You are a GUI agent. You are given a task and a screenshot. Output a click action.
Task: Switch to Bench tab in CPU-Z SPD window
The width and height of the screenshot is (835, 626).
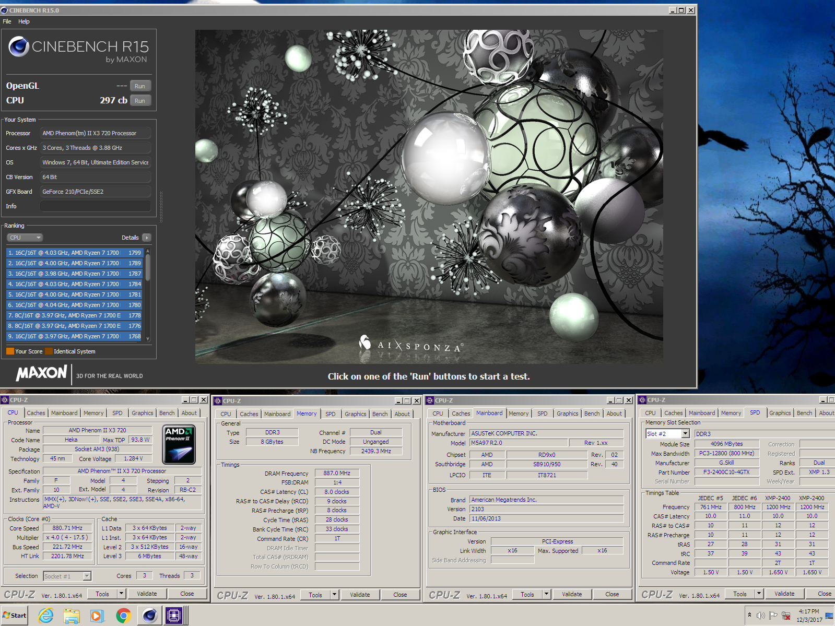[x=804, y=413]
